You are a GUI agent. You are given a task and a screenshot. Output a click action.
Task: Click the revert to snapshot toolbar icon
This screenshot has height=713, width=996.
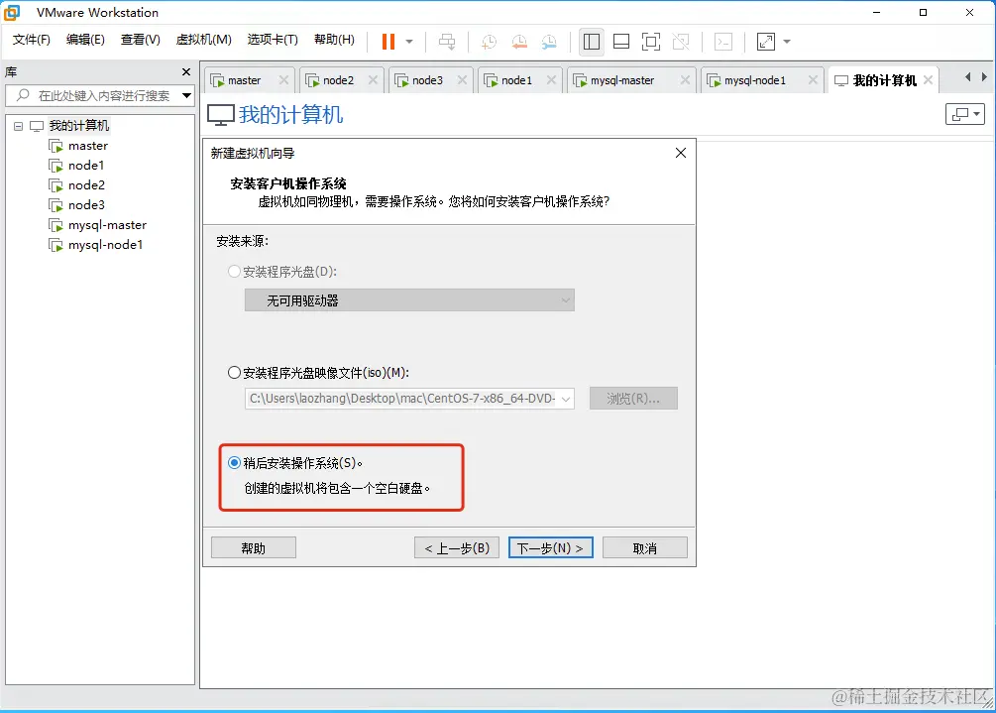(519, 42)
